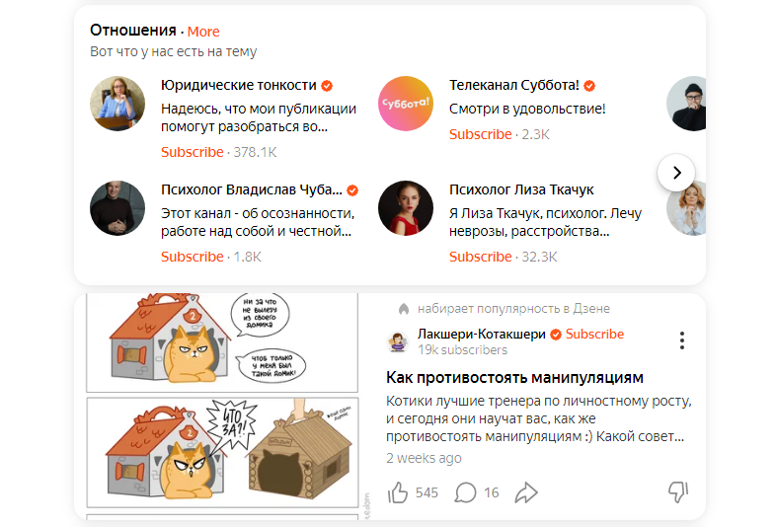Open Лакшери-Котакшери channel name link
The height and width of the screenshot is (527, 776).
click(x=482, y=334)
